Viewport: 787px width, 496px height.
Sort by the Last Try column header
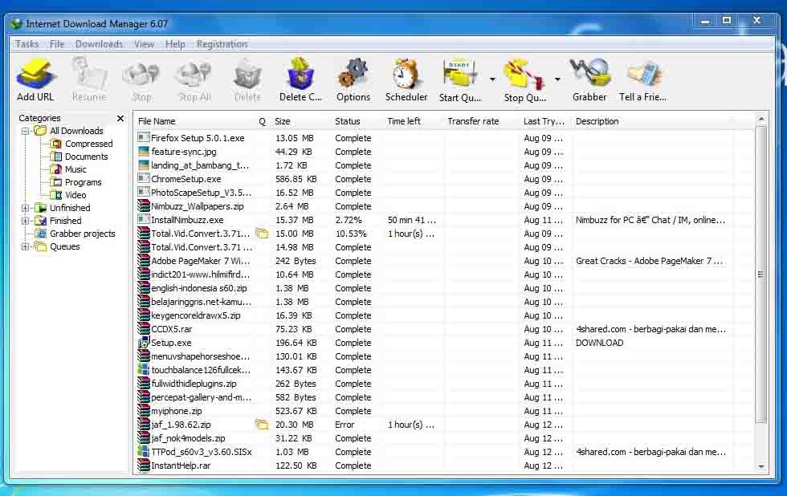click(544, 121)
